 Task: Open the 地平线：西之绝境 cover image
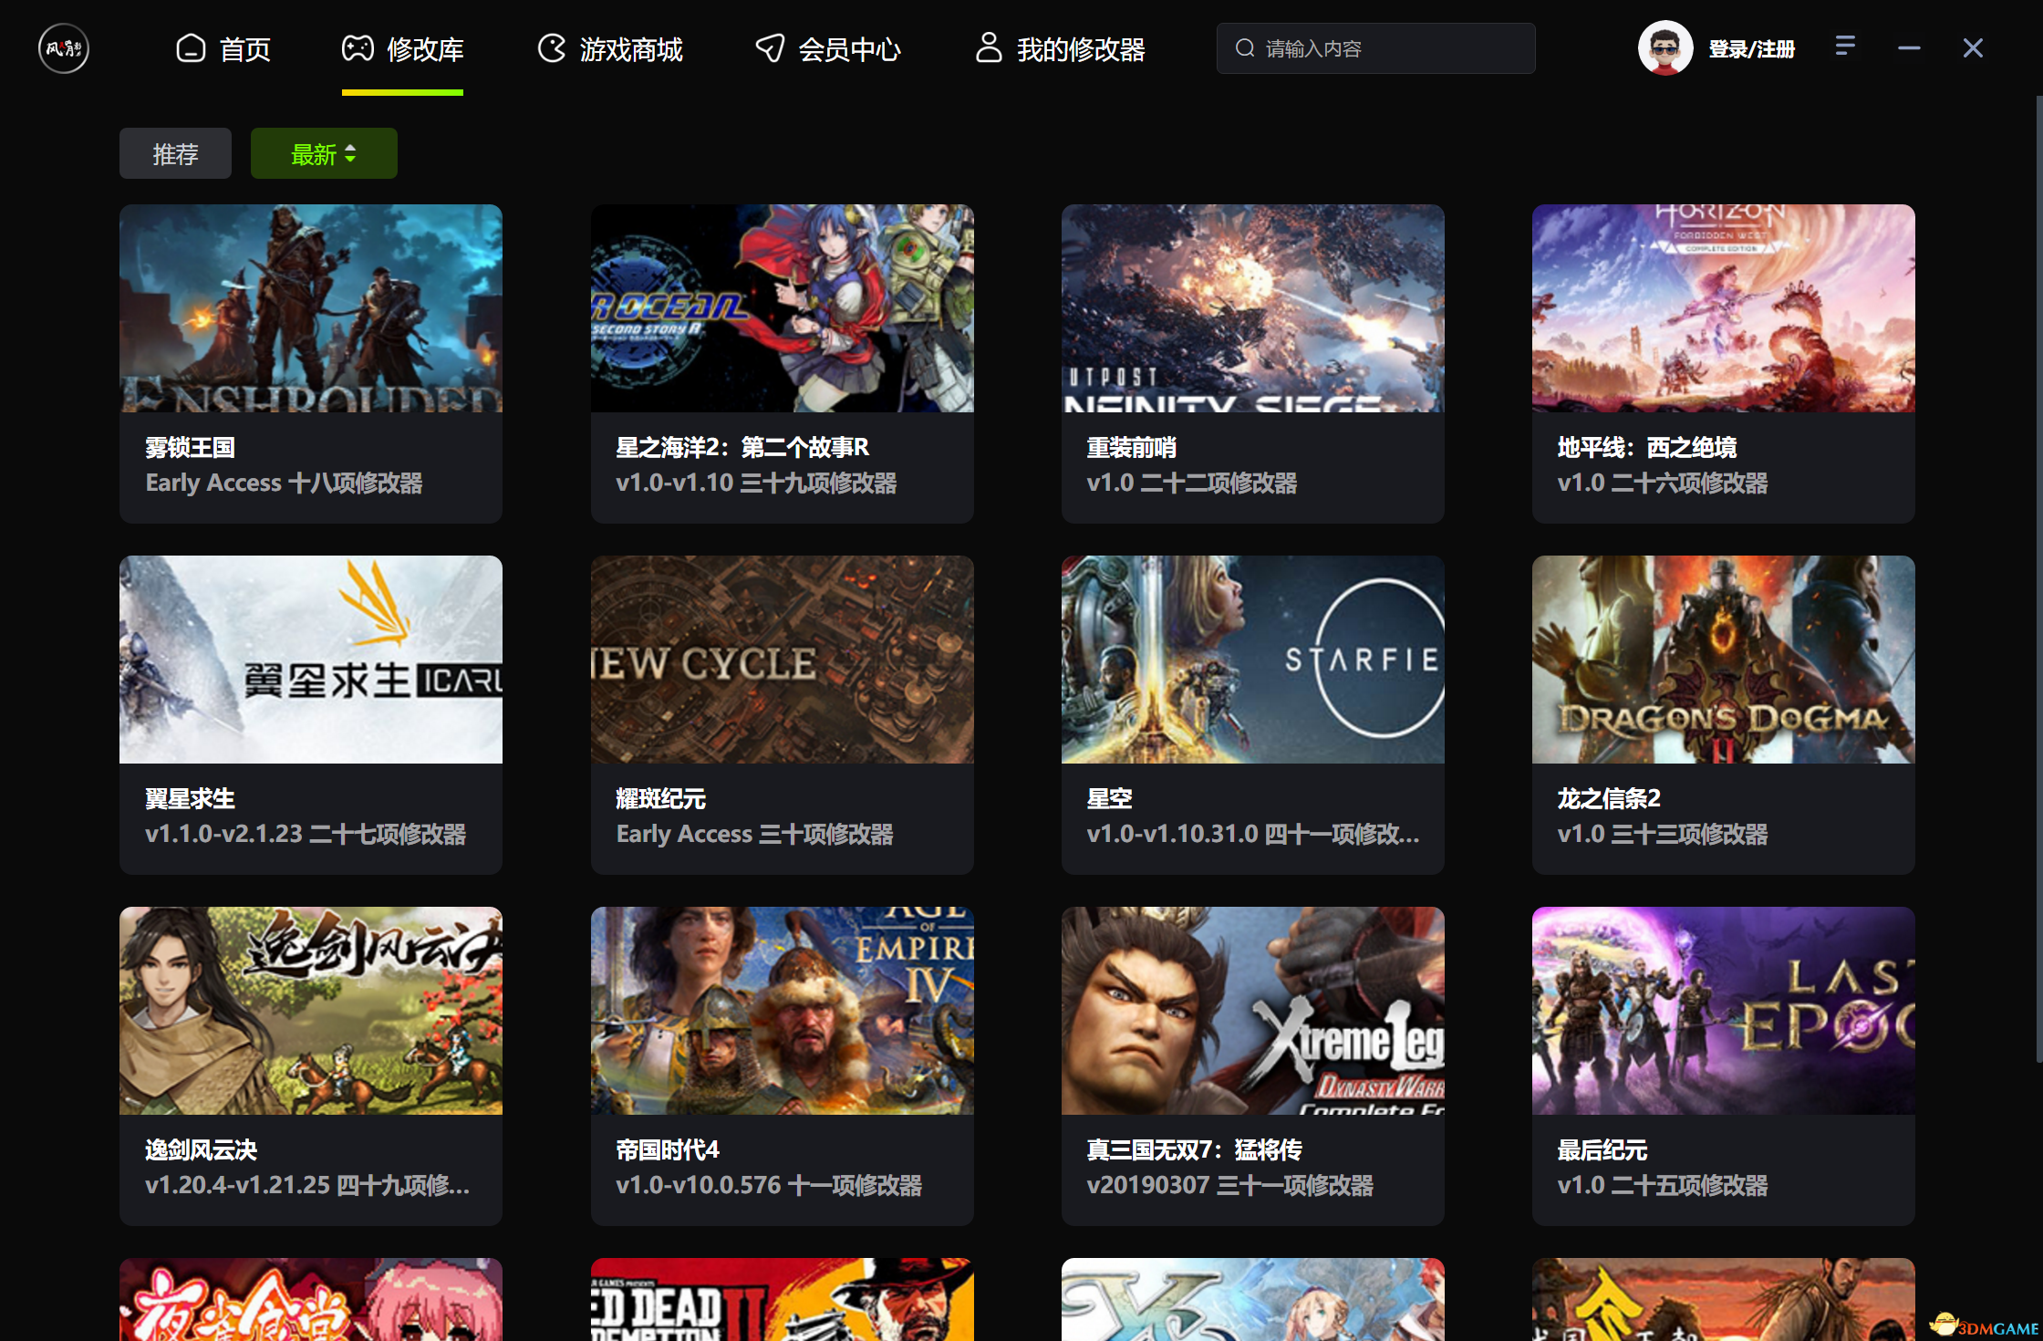tap(1724, 308)
